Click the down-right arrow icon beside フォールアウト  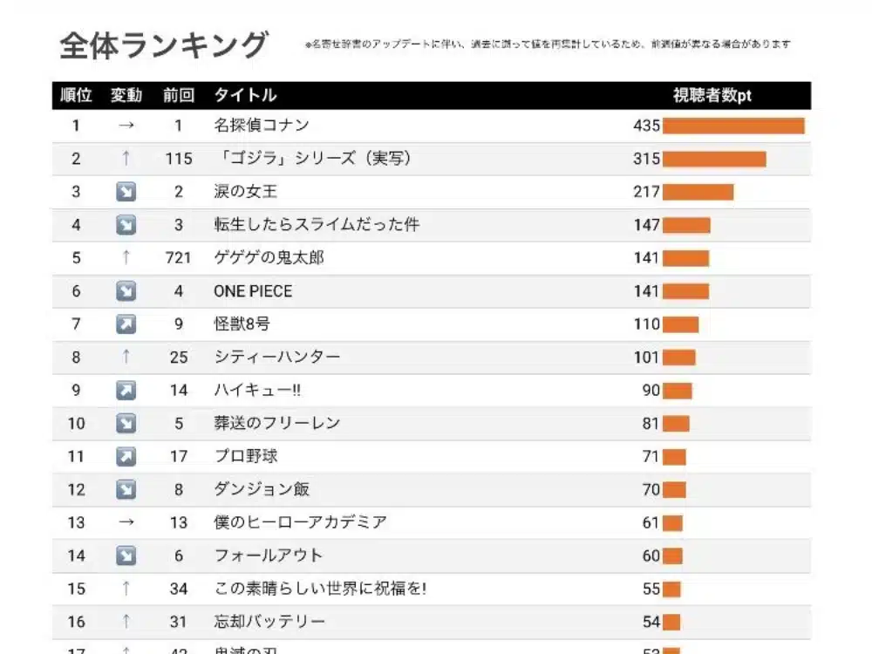126,555
